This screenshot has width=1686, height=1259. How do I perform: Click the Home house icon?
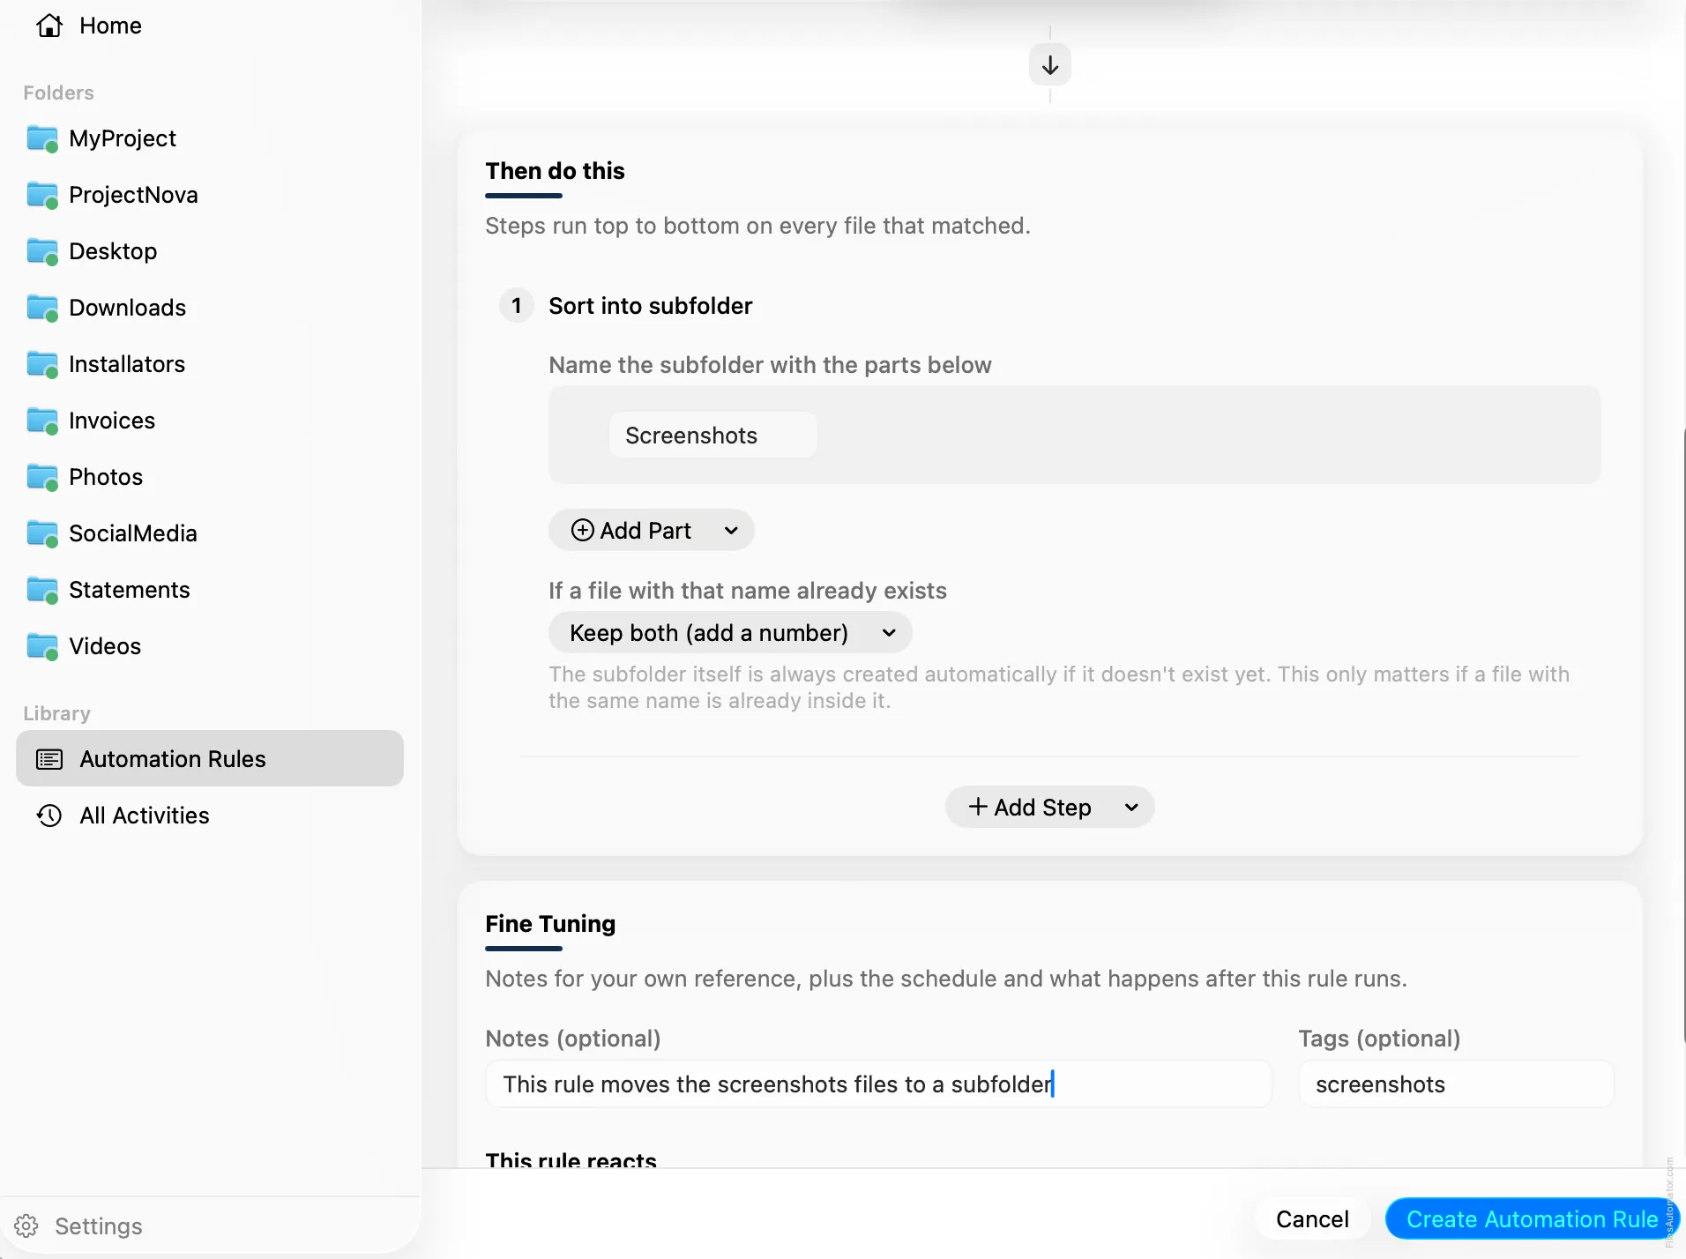coord(49,26)
